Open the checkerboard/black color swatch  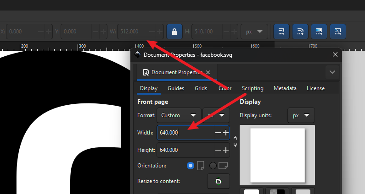pyautogui.click(x=277, y=191)
